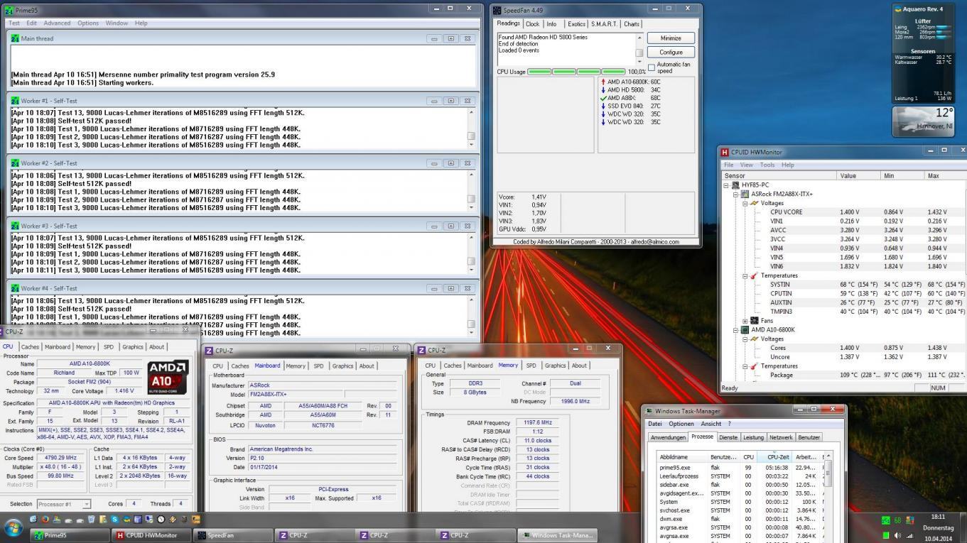Click CPU-Zeit column header in Task-Manager
The image size is (967, 543).
click(x=776, y=457)
